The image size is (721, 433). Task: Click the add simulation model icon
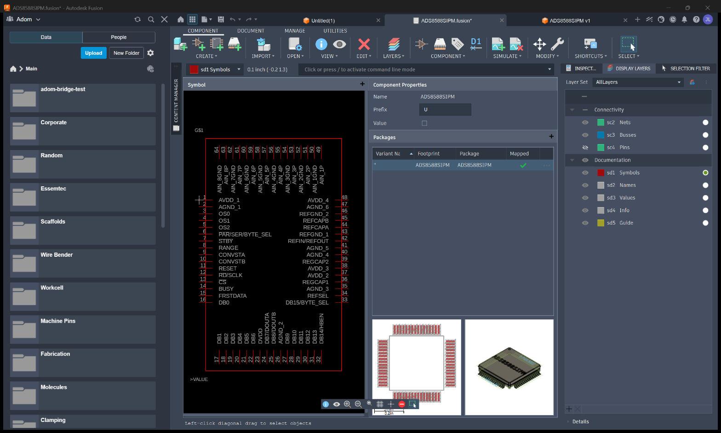pyautogui.click(x=498, y=44)
